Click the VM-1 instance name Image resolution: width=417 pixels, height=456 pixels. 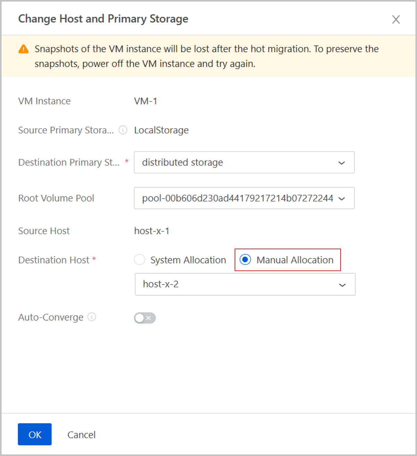click(x=146, y=101)
